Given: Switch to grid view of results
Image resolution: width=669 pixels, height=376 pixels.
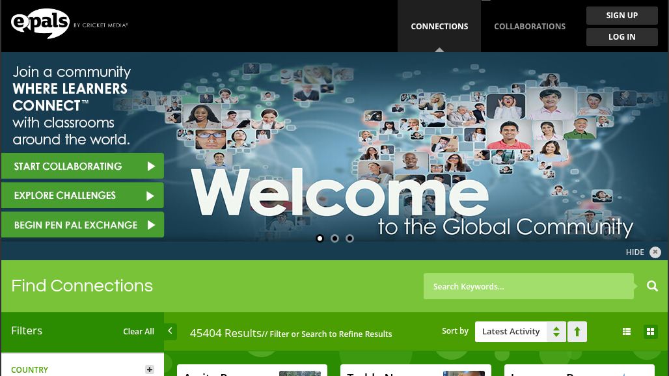Looking at the screenshot, I should (x=651, y=331).
